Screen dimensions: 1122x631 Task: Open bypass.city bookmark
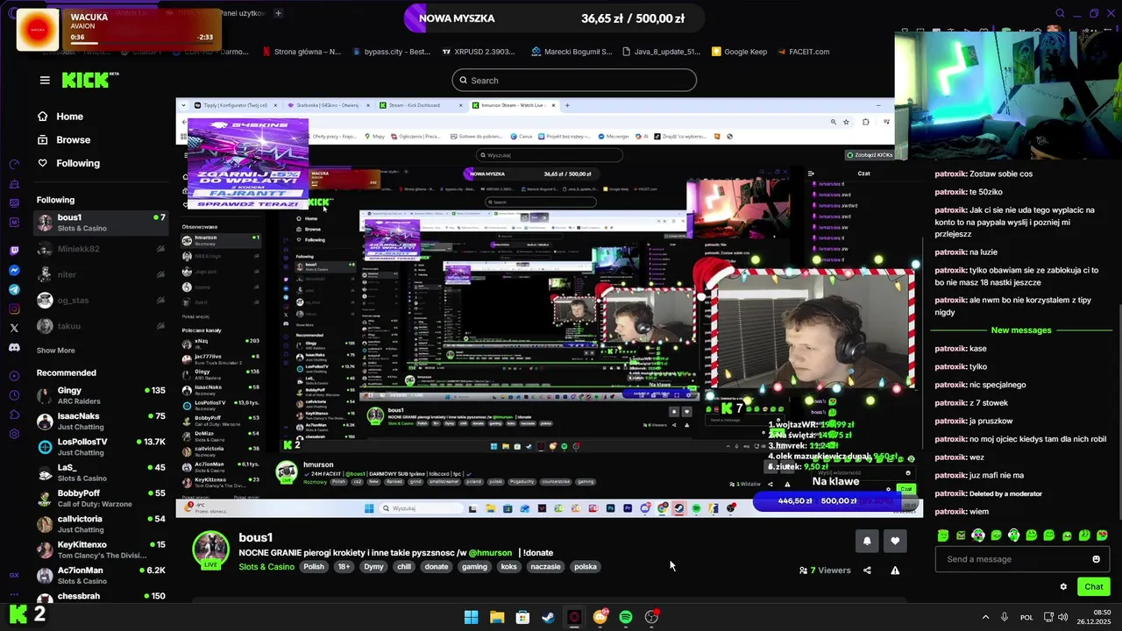[x=391, y=52]
